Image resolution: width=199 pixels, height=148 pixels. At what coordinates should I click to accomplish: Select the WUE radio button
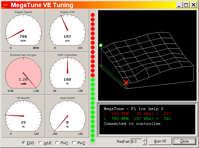pyautogui.click(x=40, y=143)
